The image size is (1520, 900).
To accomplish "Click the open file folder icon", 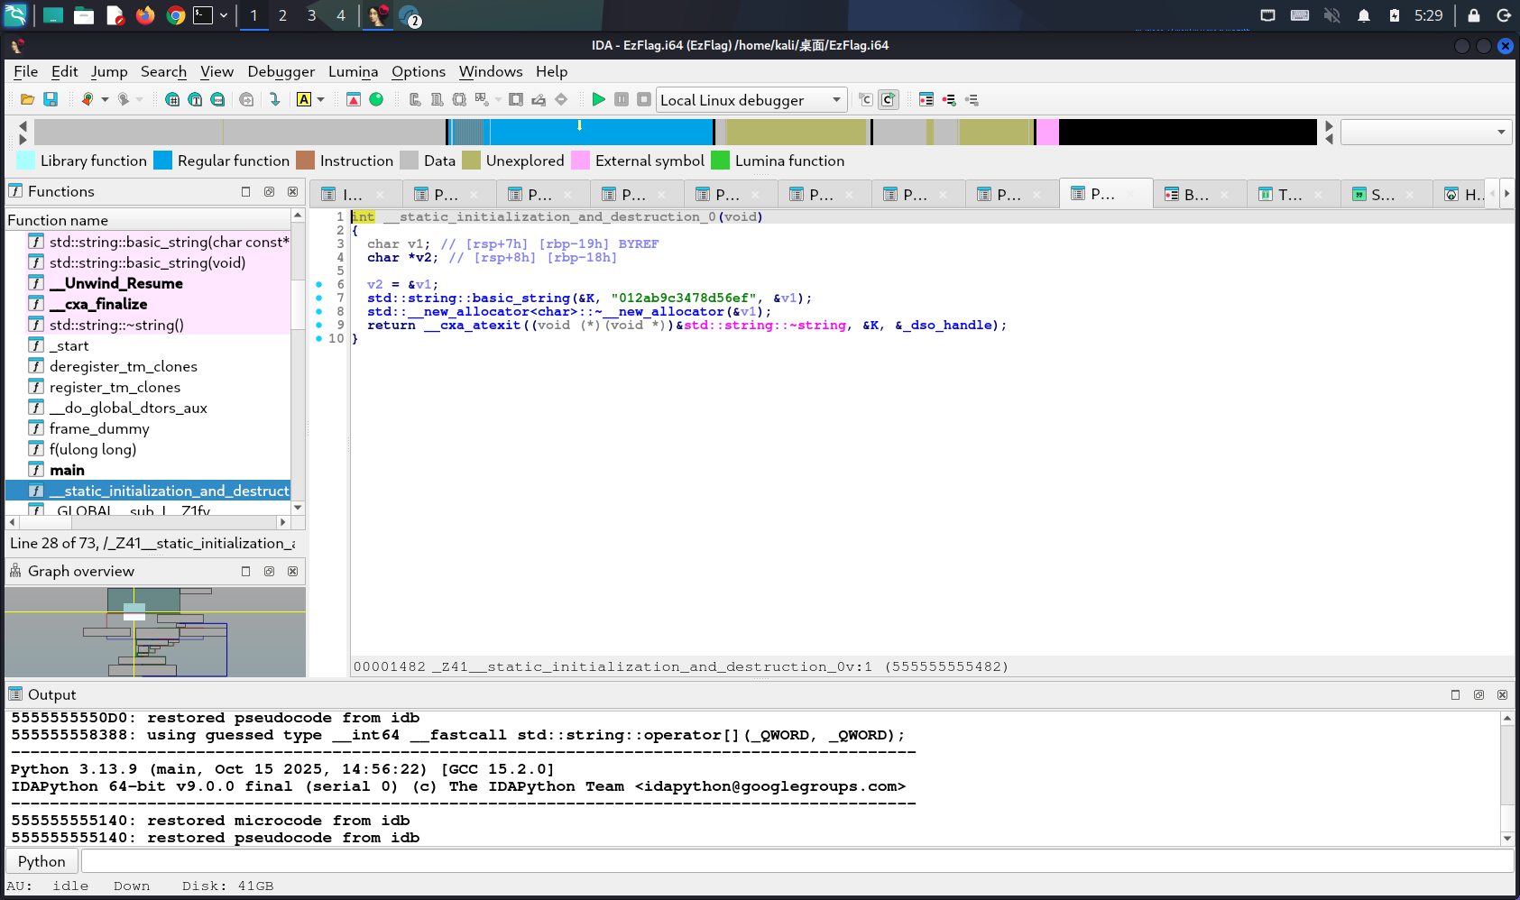I will [27, 100].
